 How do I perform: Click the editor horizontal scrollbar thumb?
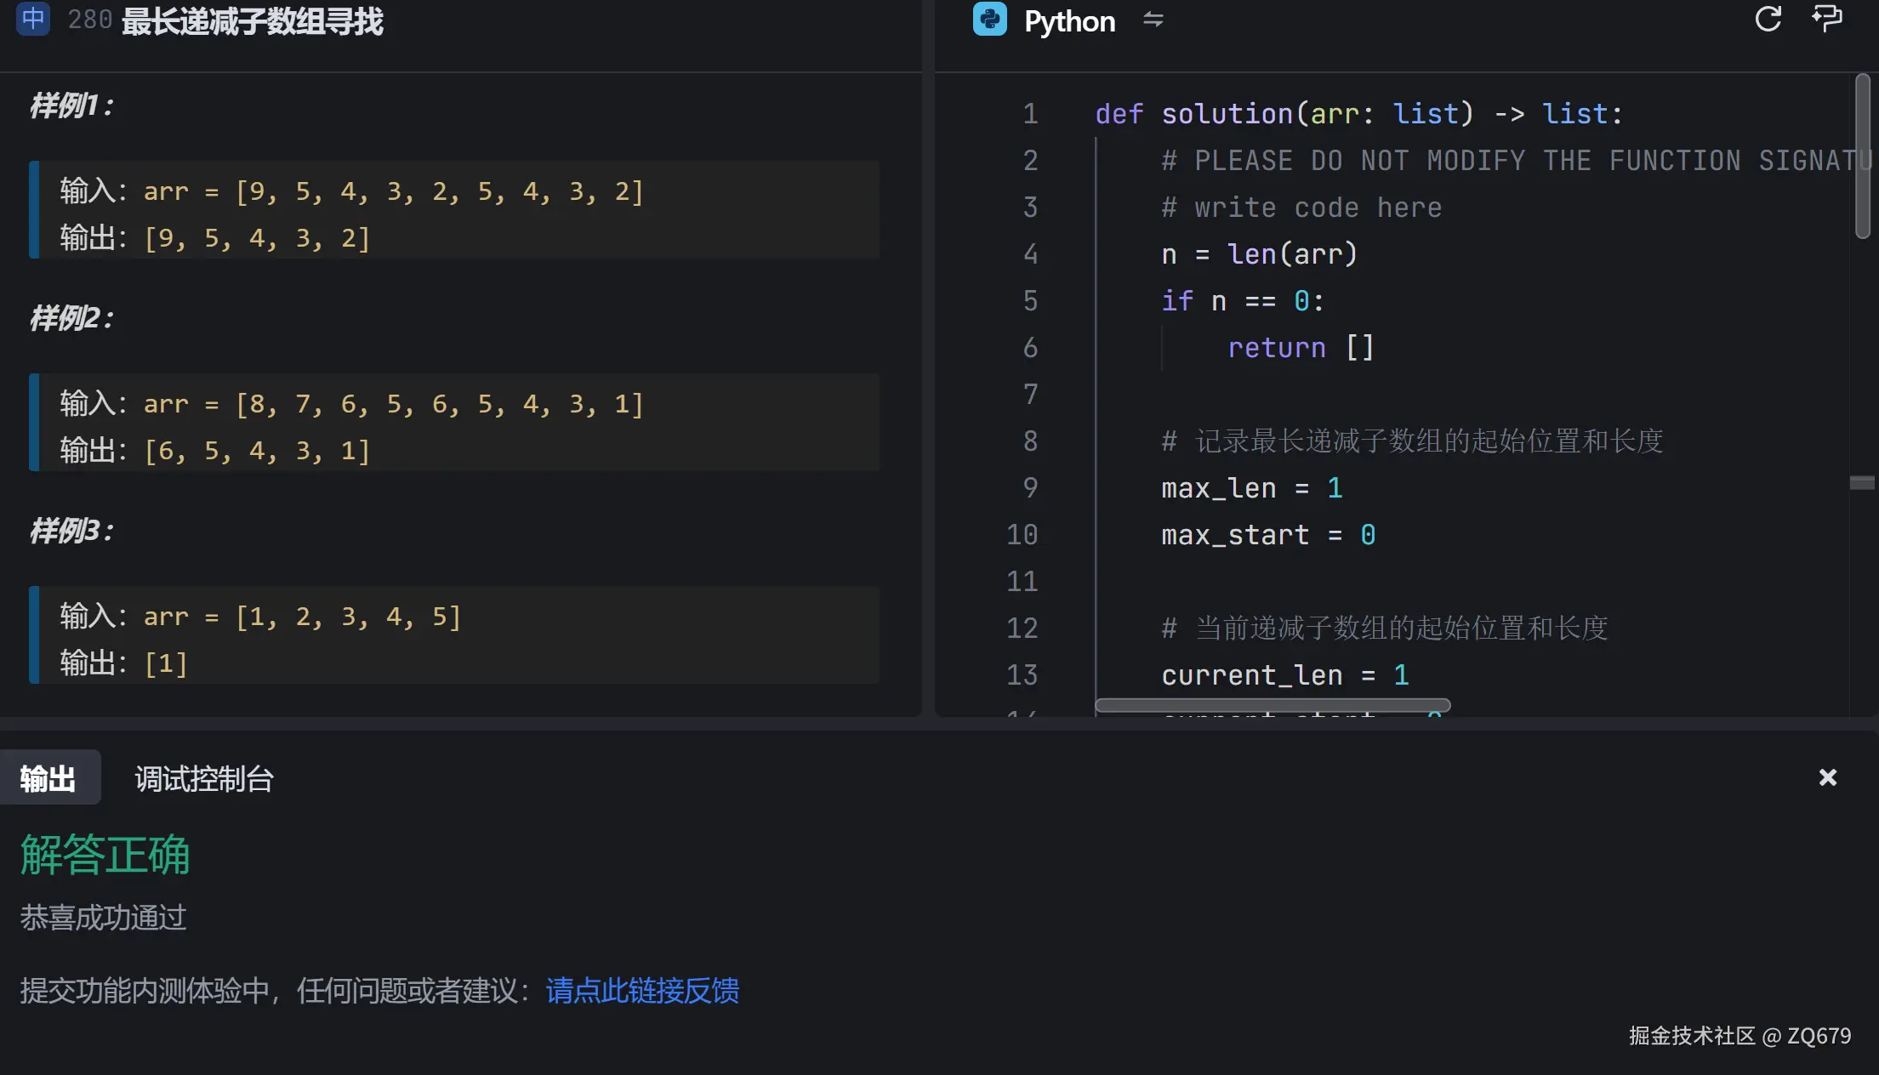[1272, 705]
